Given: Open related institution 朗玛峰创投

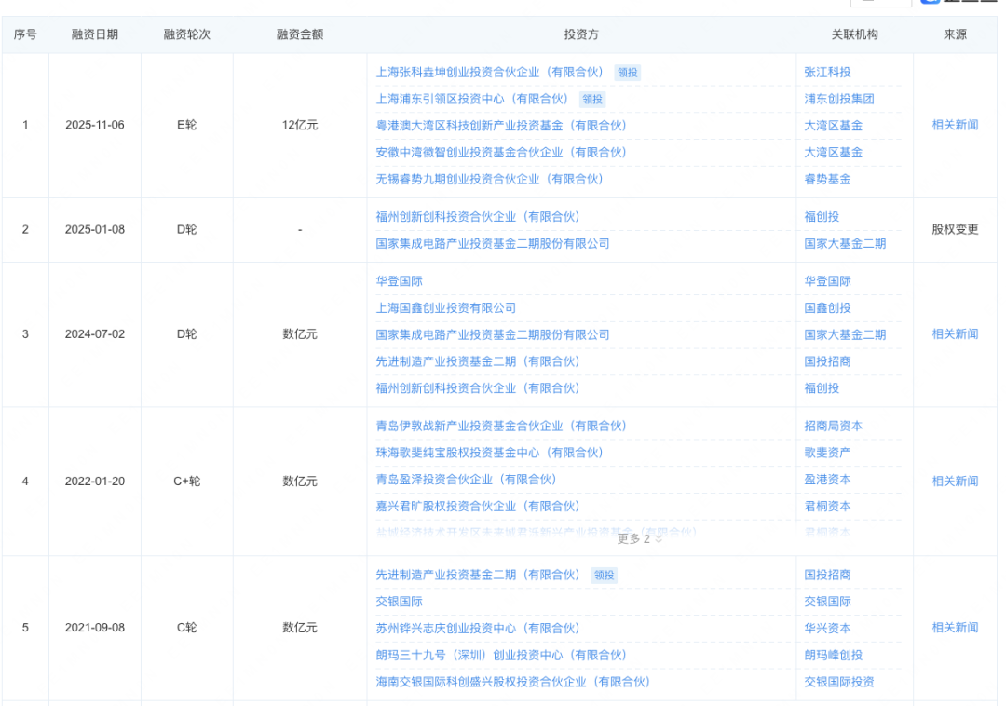Looking at the screenshot, I should [834, 656].
